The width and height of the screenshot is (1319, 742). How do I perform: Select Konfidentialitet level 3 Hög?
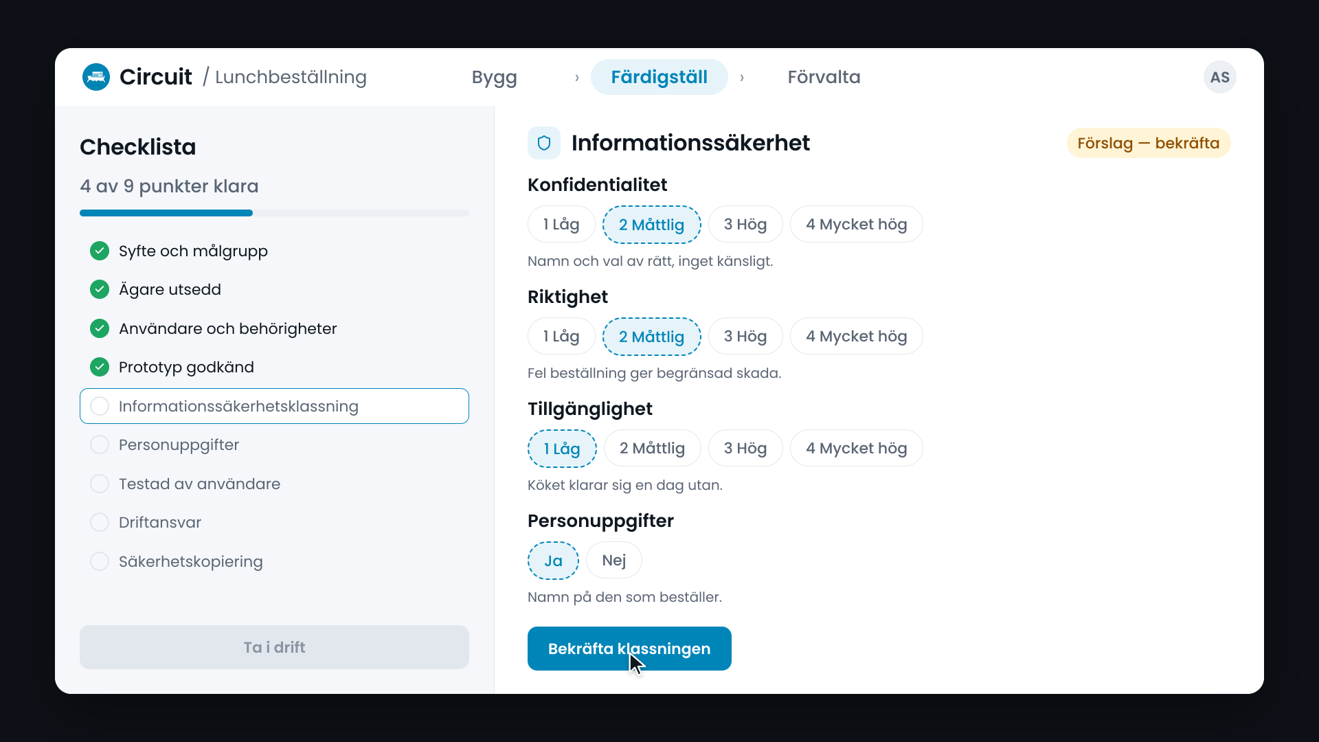[x=745, y=224]
